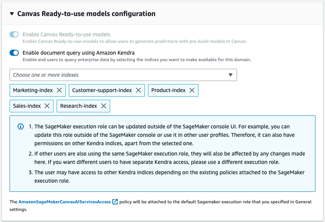Image resolution: width=325 pixels, height=222 pixels.
Task: Open the AmazonSageMakerCanvasAIServicesAccess policy link
Action: tap(65, 202)
